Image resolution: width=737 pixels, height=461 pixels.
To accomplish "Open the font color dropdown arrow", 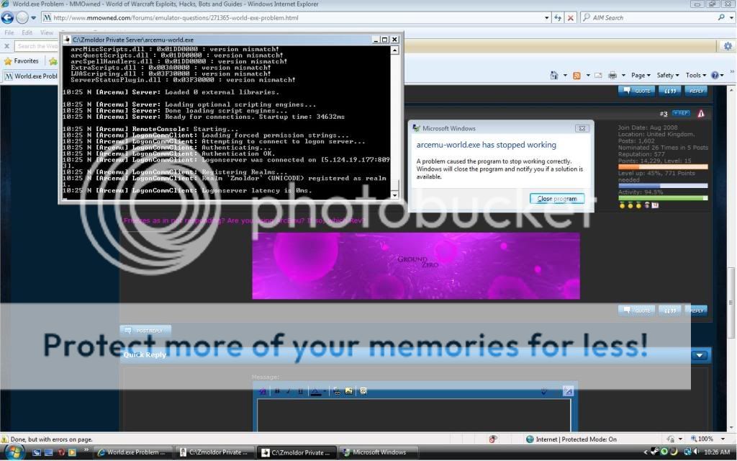I will pyautogui.click(x=325, y=391).
